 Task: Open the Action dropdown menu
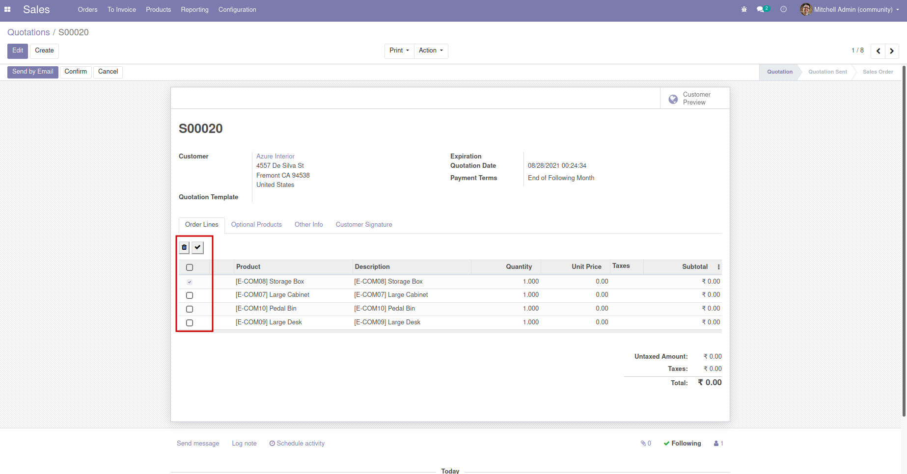(x=431, y=51)
